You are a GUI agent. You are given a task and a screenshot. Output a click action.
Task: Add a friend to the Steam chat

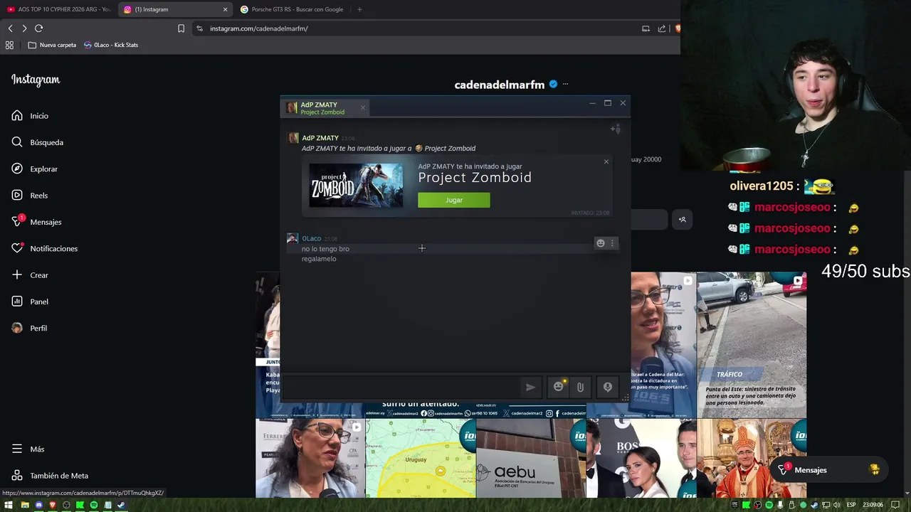pyautogui.click(x=616, y=129)
